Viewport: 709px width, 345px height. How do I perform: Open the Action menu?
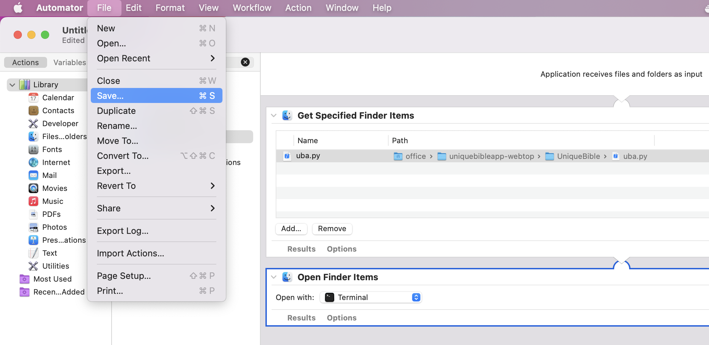[298, 8]
